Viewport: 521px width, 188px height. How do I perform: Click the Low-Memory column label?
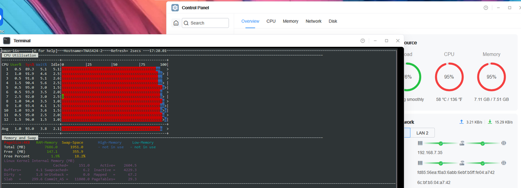pyautogui.click(x=143, y=142)
